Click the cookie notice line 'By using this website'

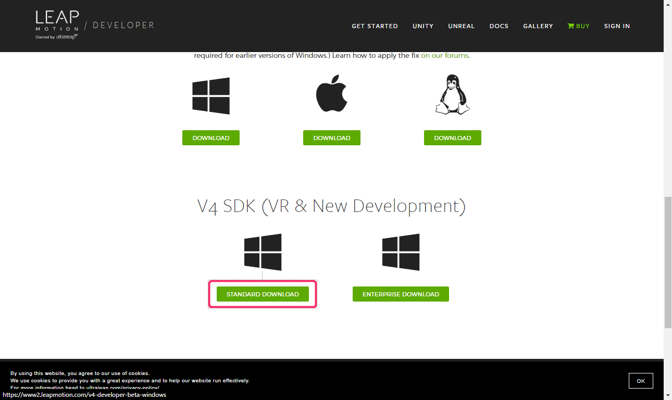80,373
